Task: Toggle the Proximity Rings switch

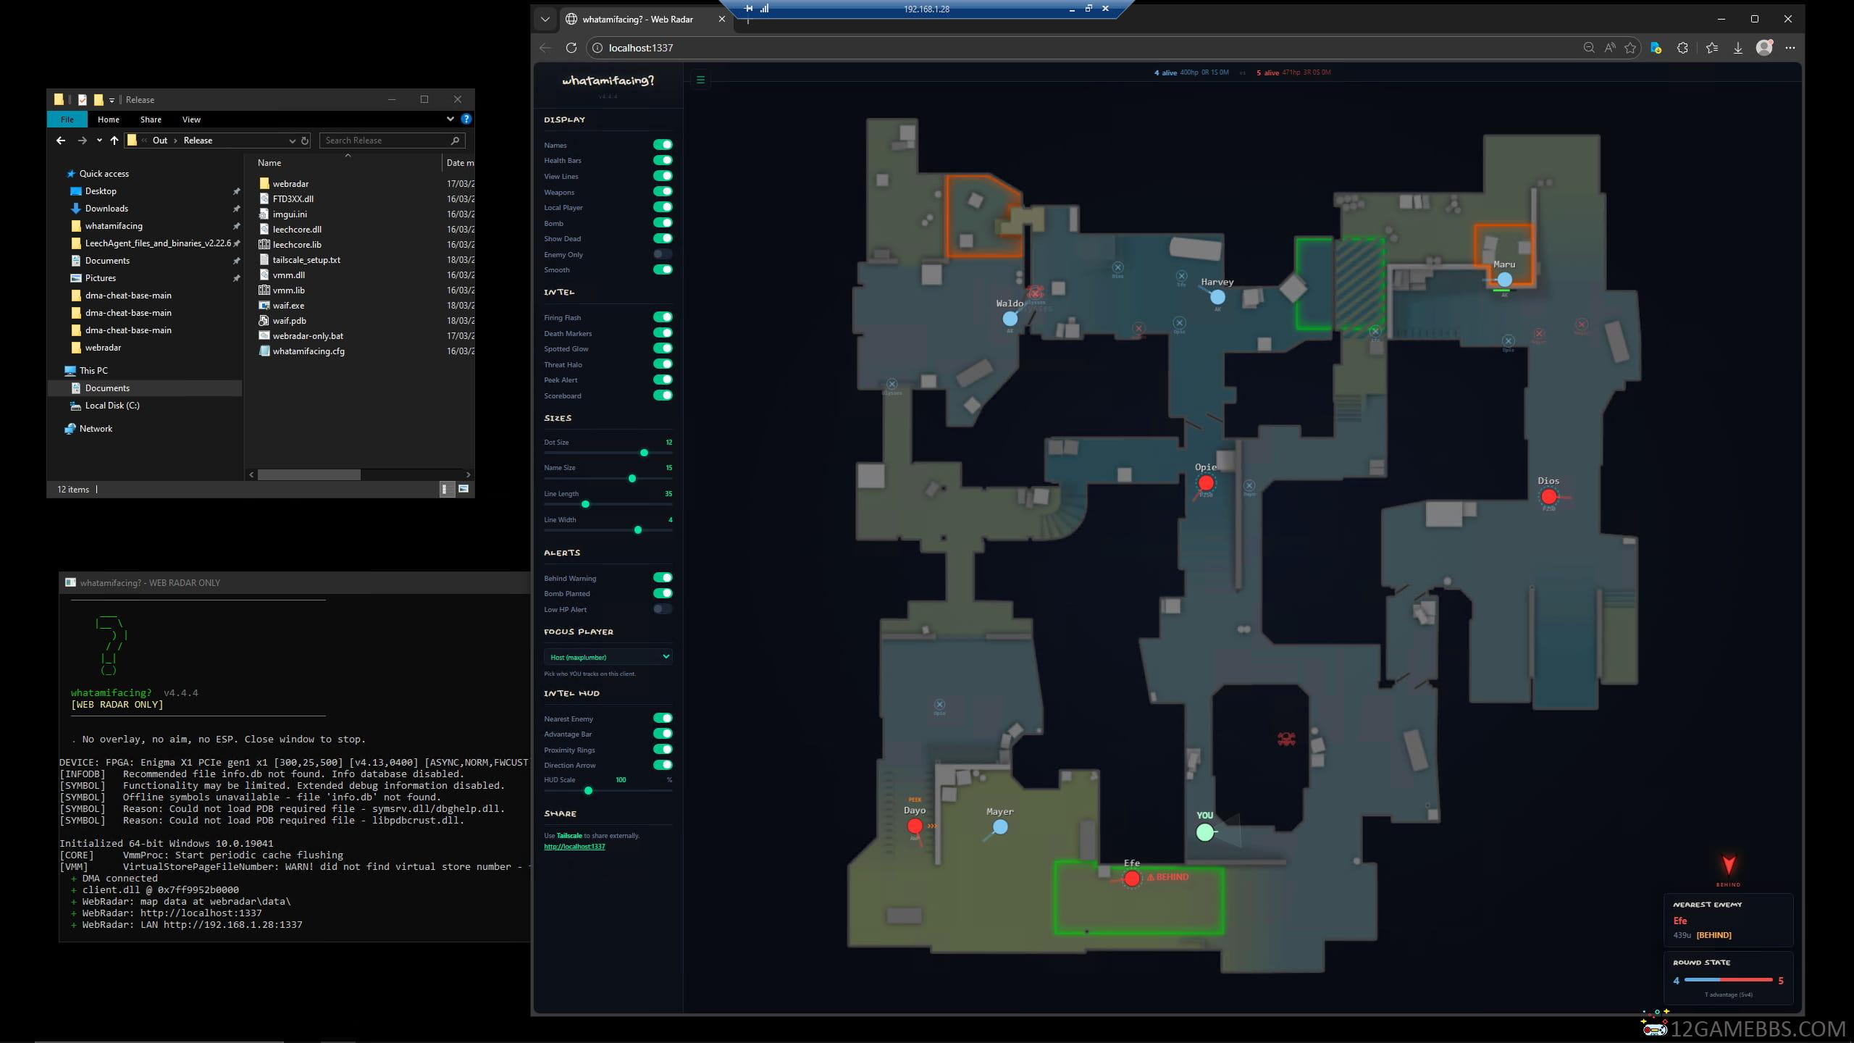Action: (x=663, y=750)
